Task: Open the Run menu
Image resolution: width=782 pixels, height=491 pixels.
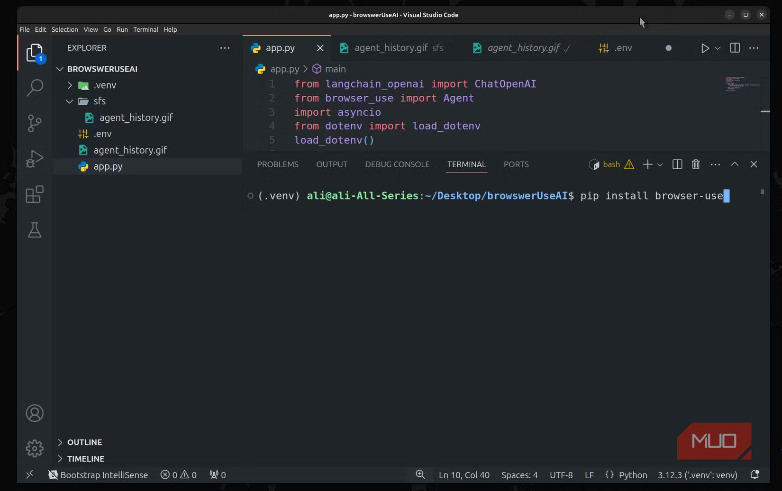Action: [122, 29]
